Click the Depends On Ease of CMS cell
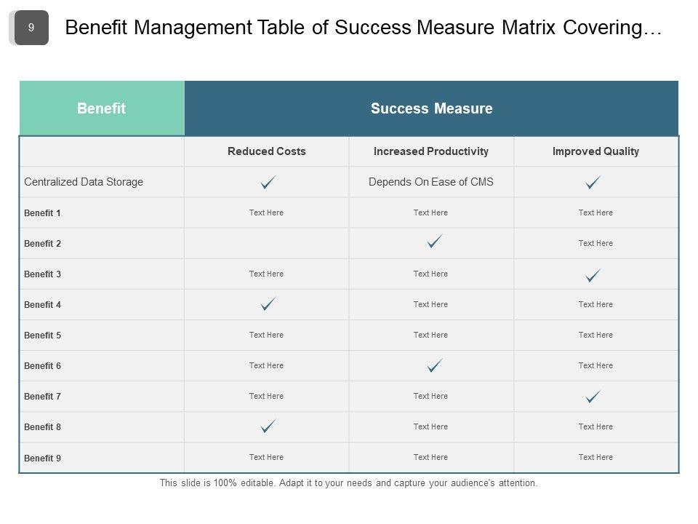This screenshot has height=524, width=698. (x=431, y=182)
